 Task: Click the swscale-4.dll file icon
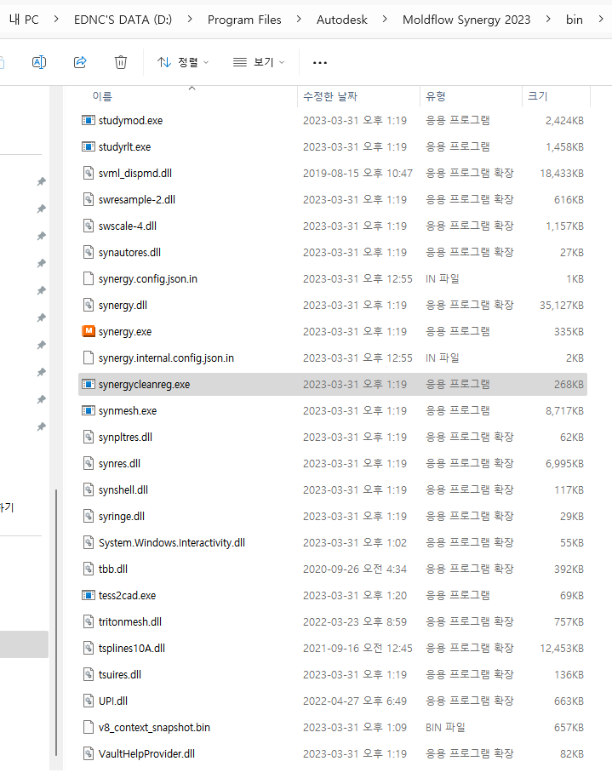tap(88, 226)
